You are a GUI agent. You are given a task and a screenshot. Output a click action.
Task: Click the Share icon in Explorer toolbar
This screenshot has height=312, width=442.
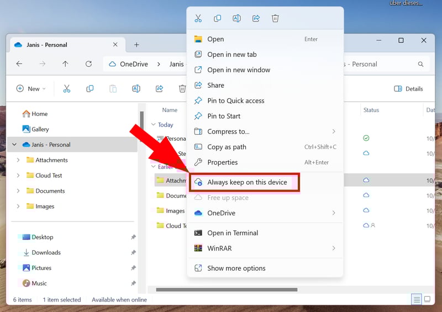159,89
